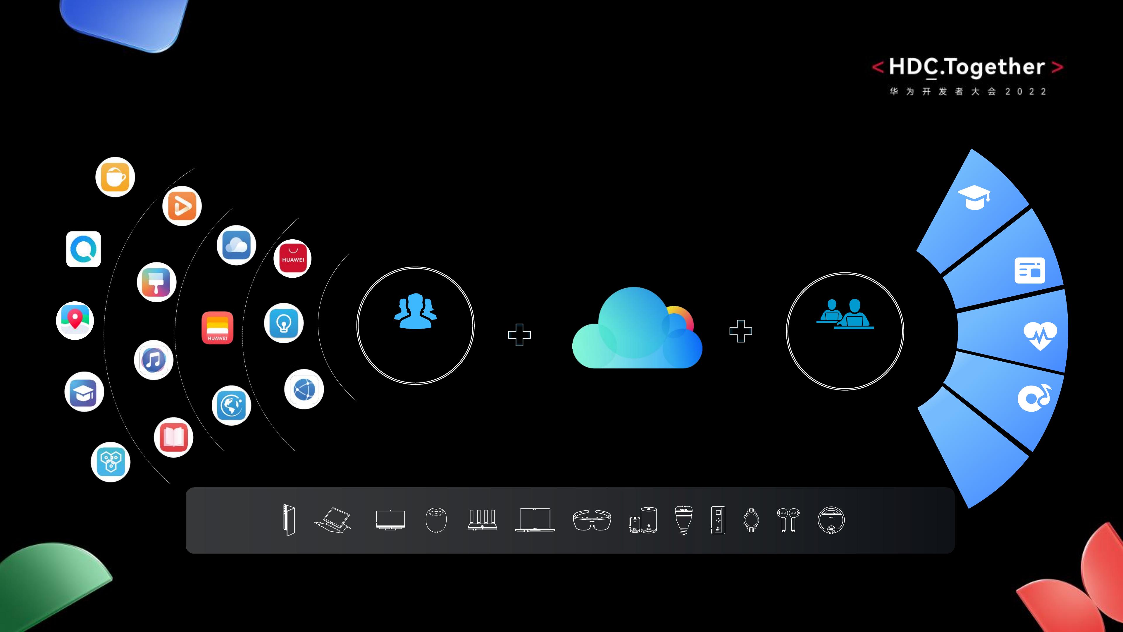1123x632 pixels.
Task: Click the laptop outline in device bar
Action: [535, 520]
